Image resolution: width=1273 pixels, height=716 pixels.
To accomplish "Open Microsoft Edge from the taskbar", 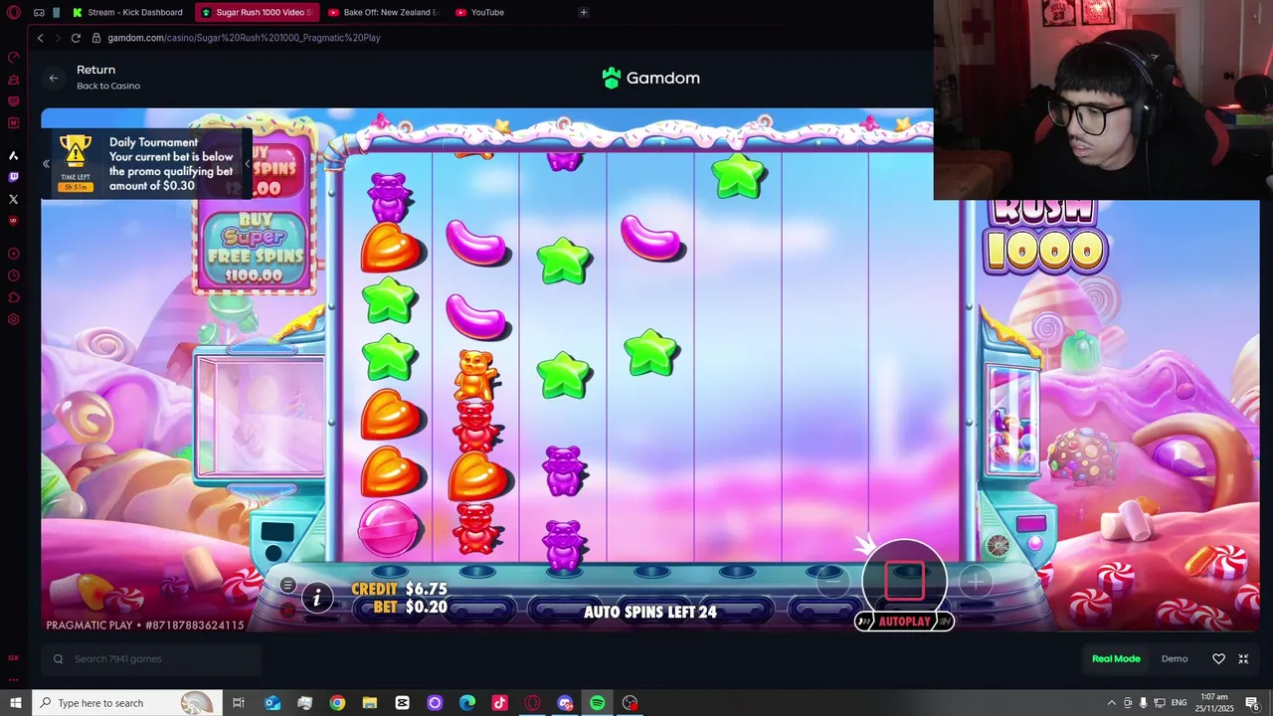I will [467, 703].
